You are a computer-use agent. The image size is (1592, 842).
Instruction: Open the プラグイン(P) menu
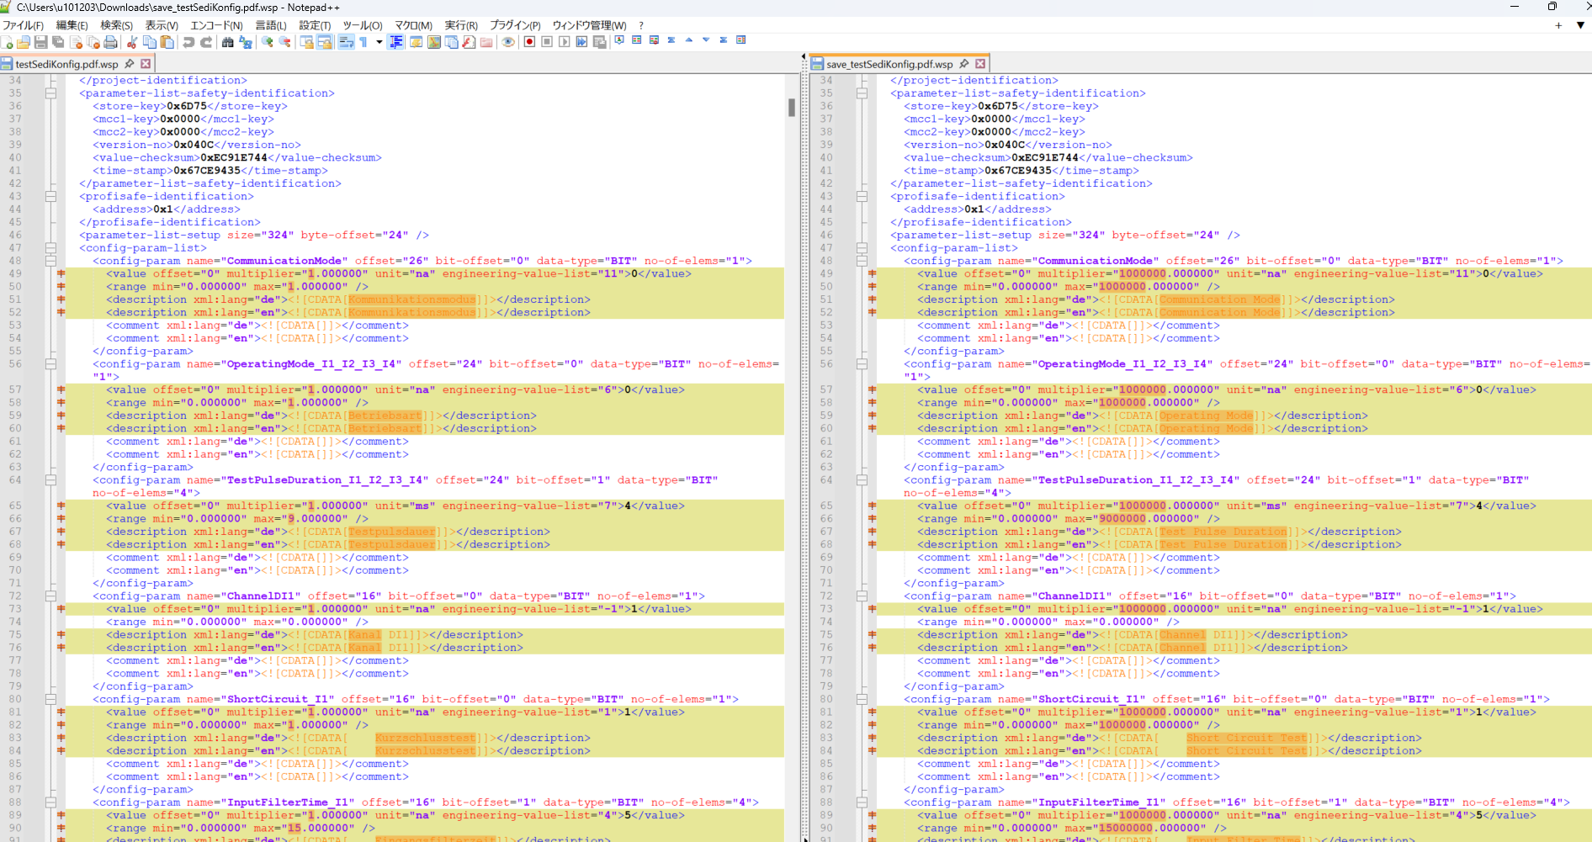pyautogui.click(x=514, y=25)
